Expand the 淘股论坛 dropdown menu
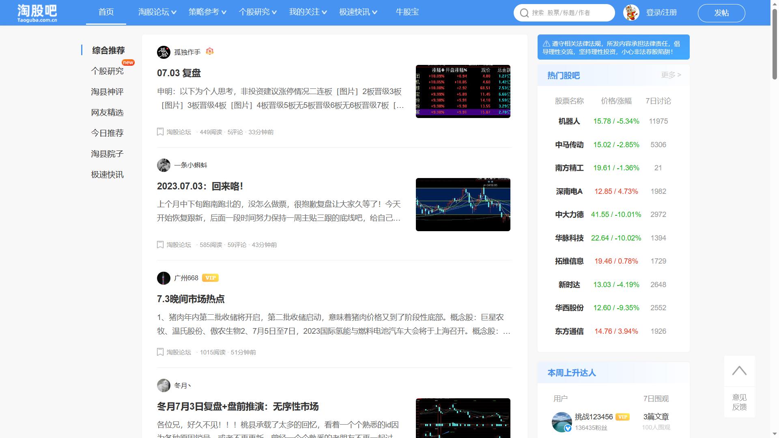Viewport: 779px width, 438px height. point(157,12)
